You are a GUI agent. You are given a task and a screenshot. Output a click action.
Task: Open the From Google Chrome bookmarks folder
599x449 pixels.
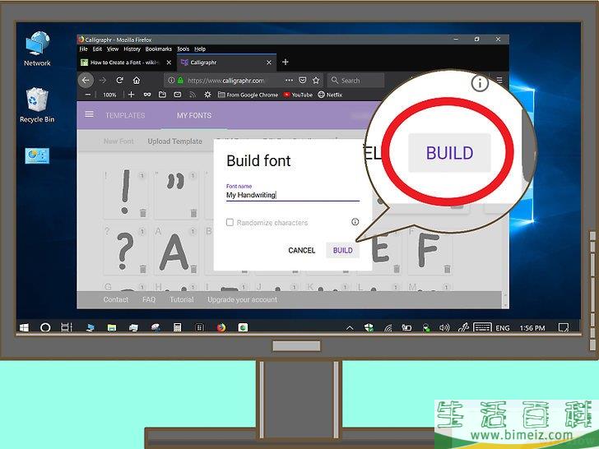point(248,95)
